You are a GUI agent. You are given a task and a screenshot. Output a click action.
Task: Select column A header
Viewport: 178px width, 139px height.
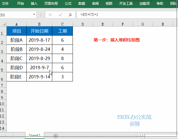(x=17, y=24)
